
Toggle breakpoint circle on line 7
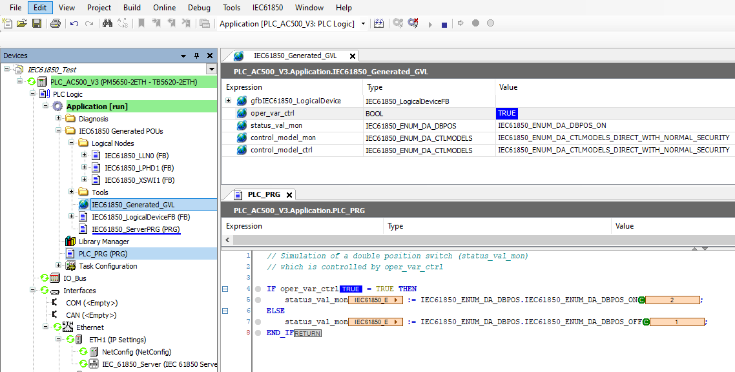coord(258,322)
